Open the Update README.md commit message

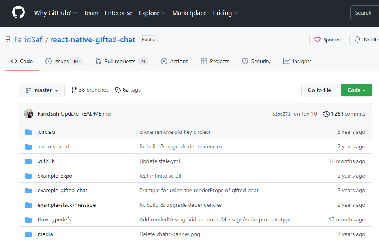coord(86,114)
